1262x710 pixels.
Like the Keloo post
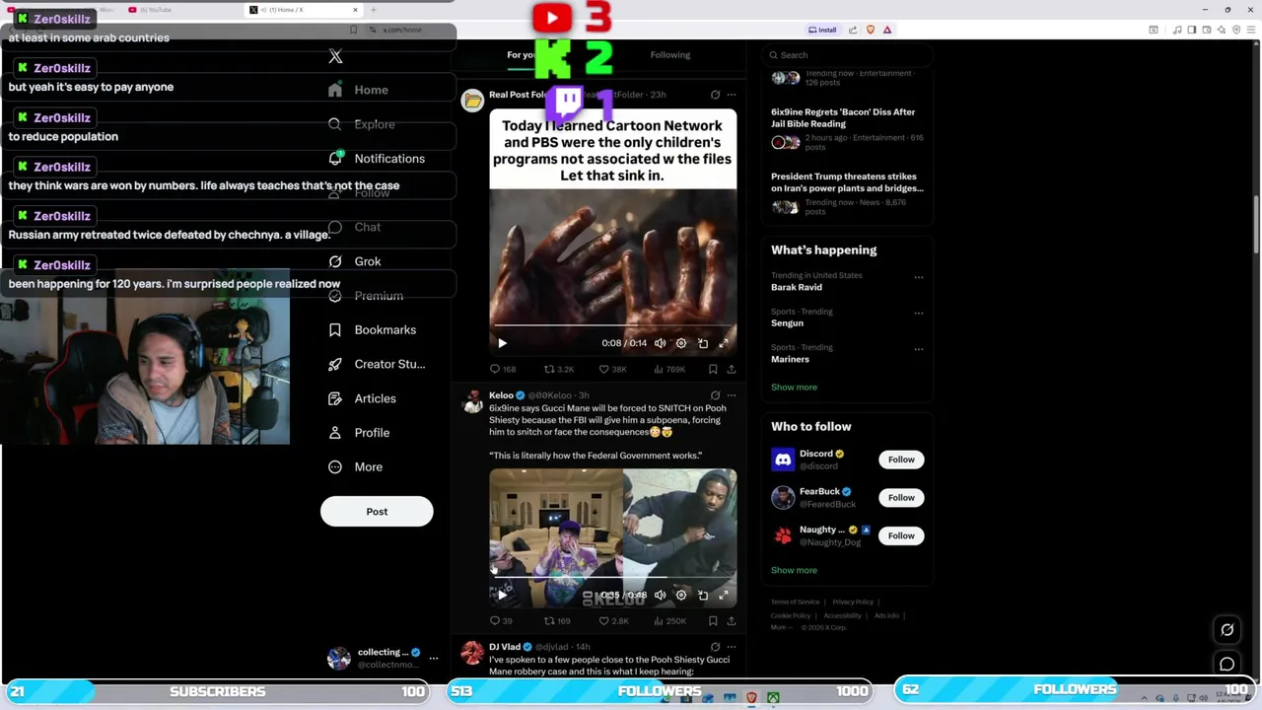[x=613, y=621]
